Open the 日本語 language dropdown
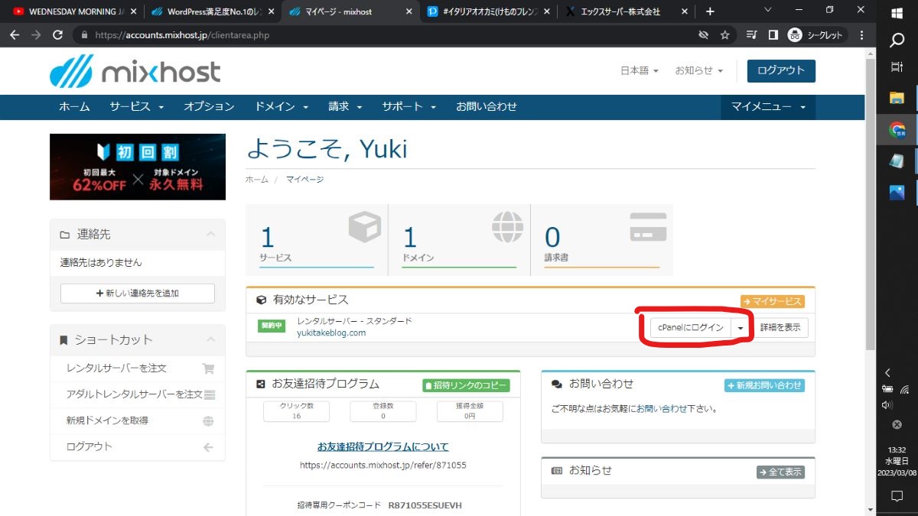Image resolution: width=918 pixels, height=516 pixels. [639, 70]
